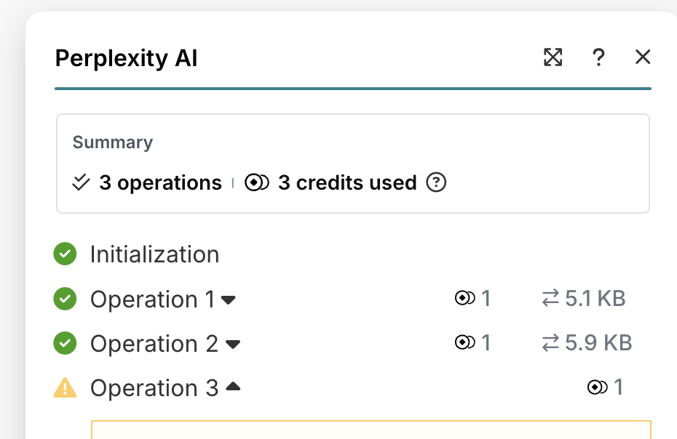Expand the Perplexity AI panel to fullscreen
The height and width of the screenshot is (439, 677).
553,57
